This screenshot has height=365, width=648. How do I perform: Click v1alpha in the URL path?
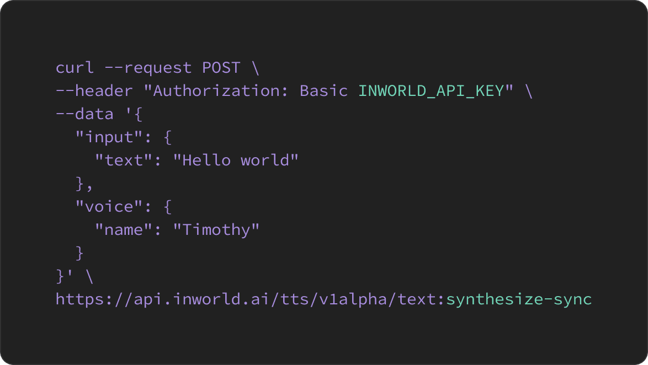click(353, 299)
